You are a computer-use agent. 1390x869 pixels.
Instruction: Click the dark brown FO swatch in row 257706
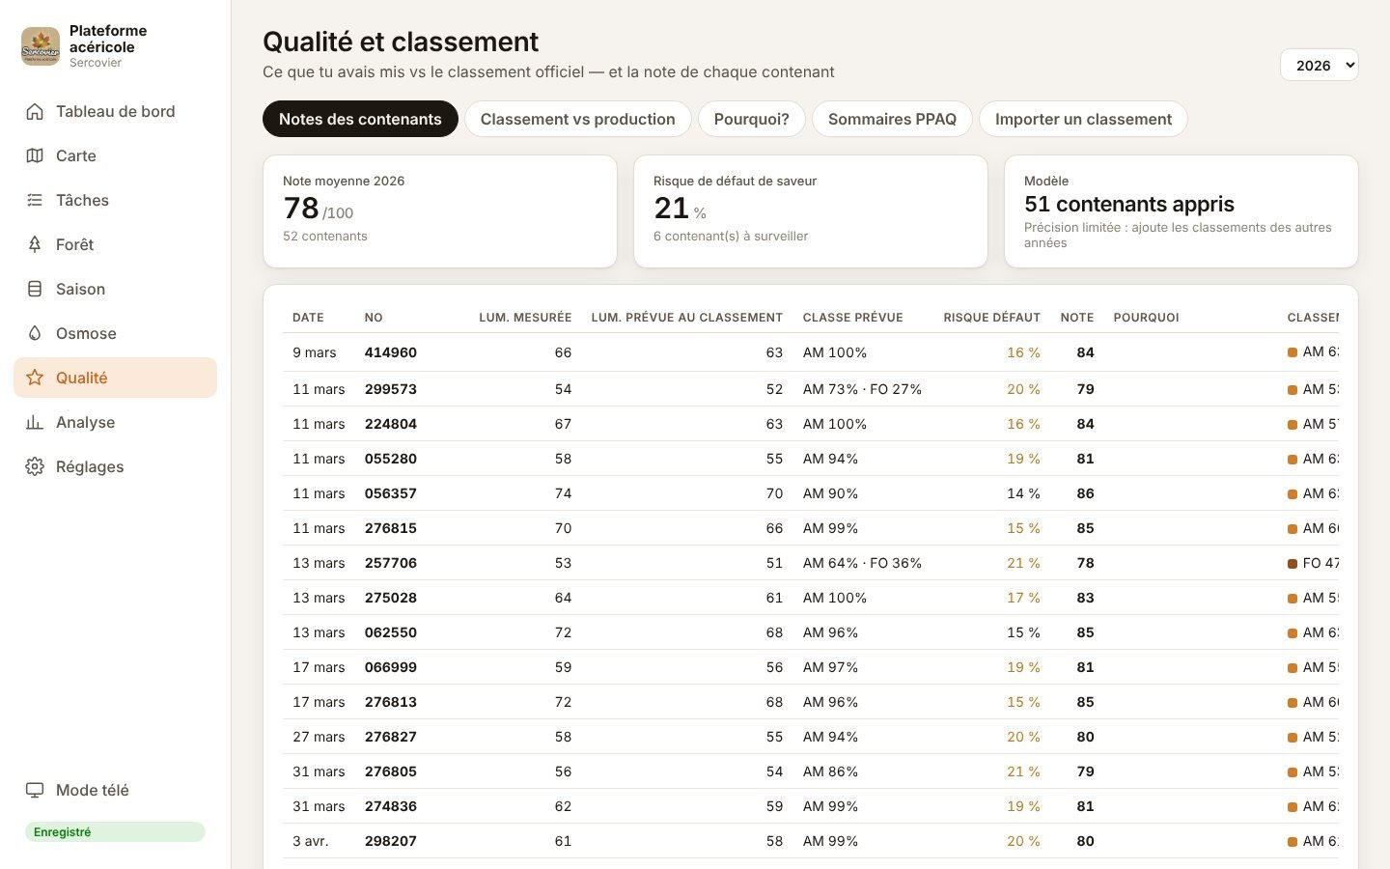click(x=1293, y=563)
